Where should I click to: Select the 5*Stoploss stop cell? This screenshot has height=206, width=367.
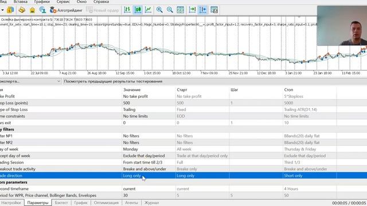point(310,96)
